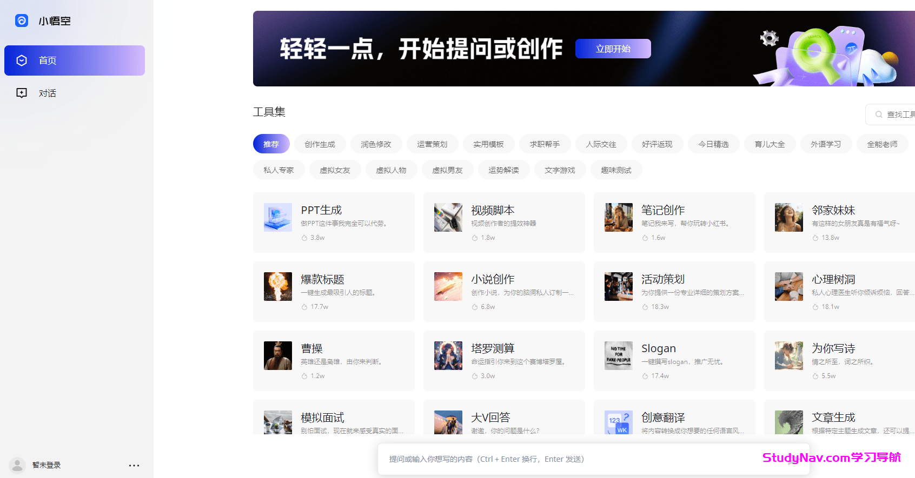Open the 对话 chat page
Image resolution: width=915 pixels, height=478 pixels.
[x=48, y=93]
